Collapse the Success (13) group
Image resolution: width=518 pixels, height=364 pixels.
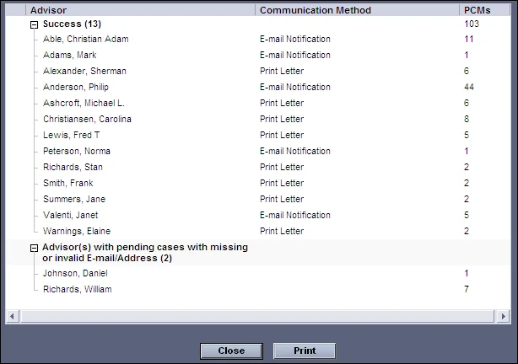coord(34,24)
